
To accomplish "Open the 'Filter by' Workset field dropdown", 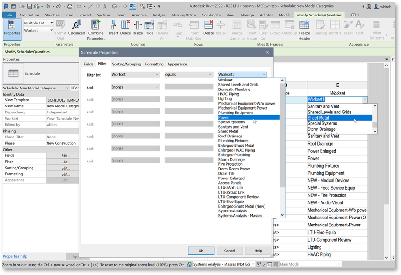I will click(x=135, y=74).
